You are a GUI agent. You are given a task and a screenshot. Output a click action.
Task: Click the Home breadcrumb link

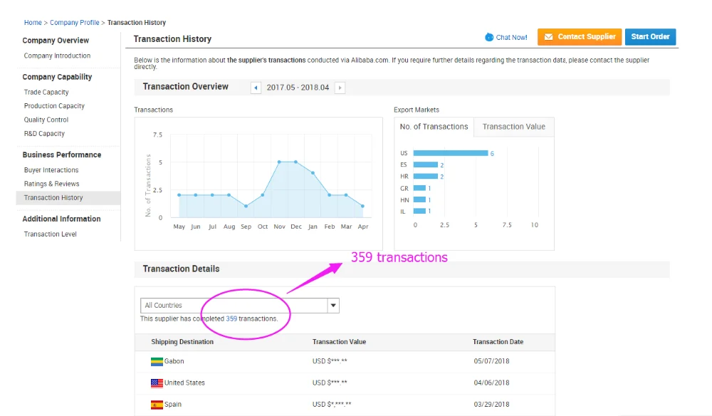33,23
